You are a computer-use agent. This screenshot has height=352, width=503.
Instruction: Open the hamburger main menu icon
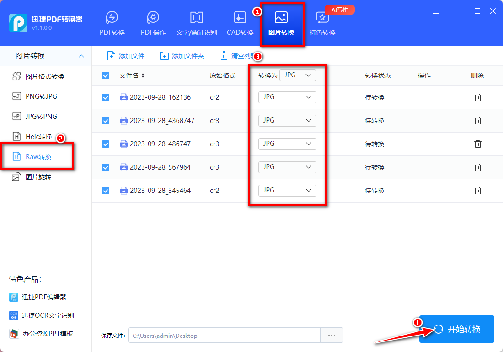pyautogui.click(x=436, y=11)
